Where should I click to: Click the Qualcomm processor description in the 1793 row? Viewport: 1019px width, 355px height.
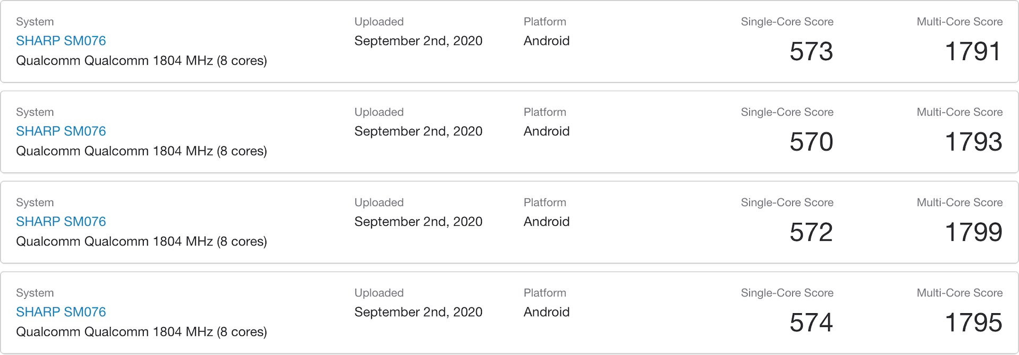(x=141, y=151)
